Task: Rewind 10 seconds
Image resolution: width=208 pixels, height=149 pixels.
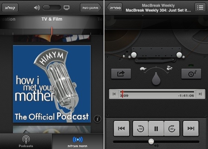Action: 141,128
